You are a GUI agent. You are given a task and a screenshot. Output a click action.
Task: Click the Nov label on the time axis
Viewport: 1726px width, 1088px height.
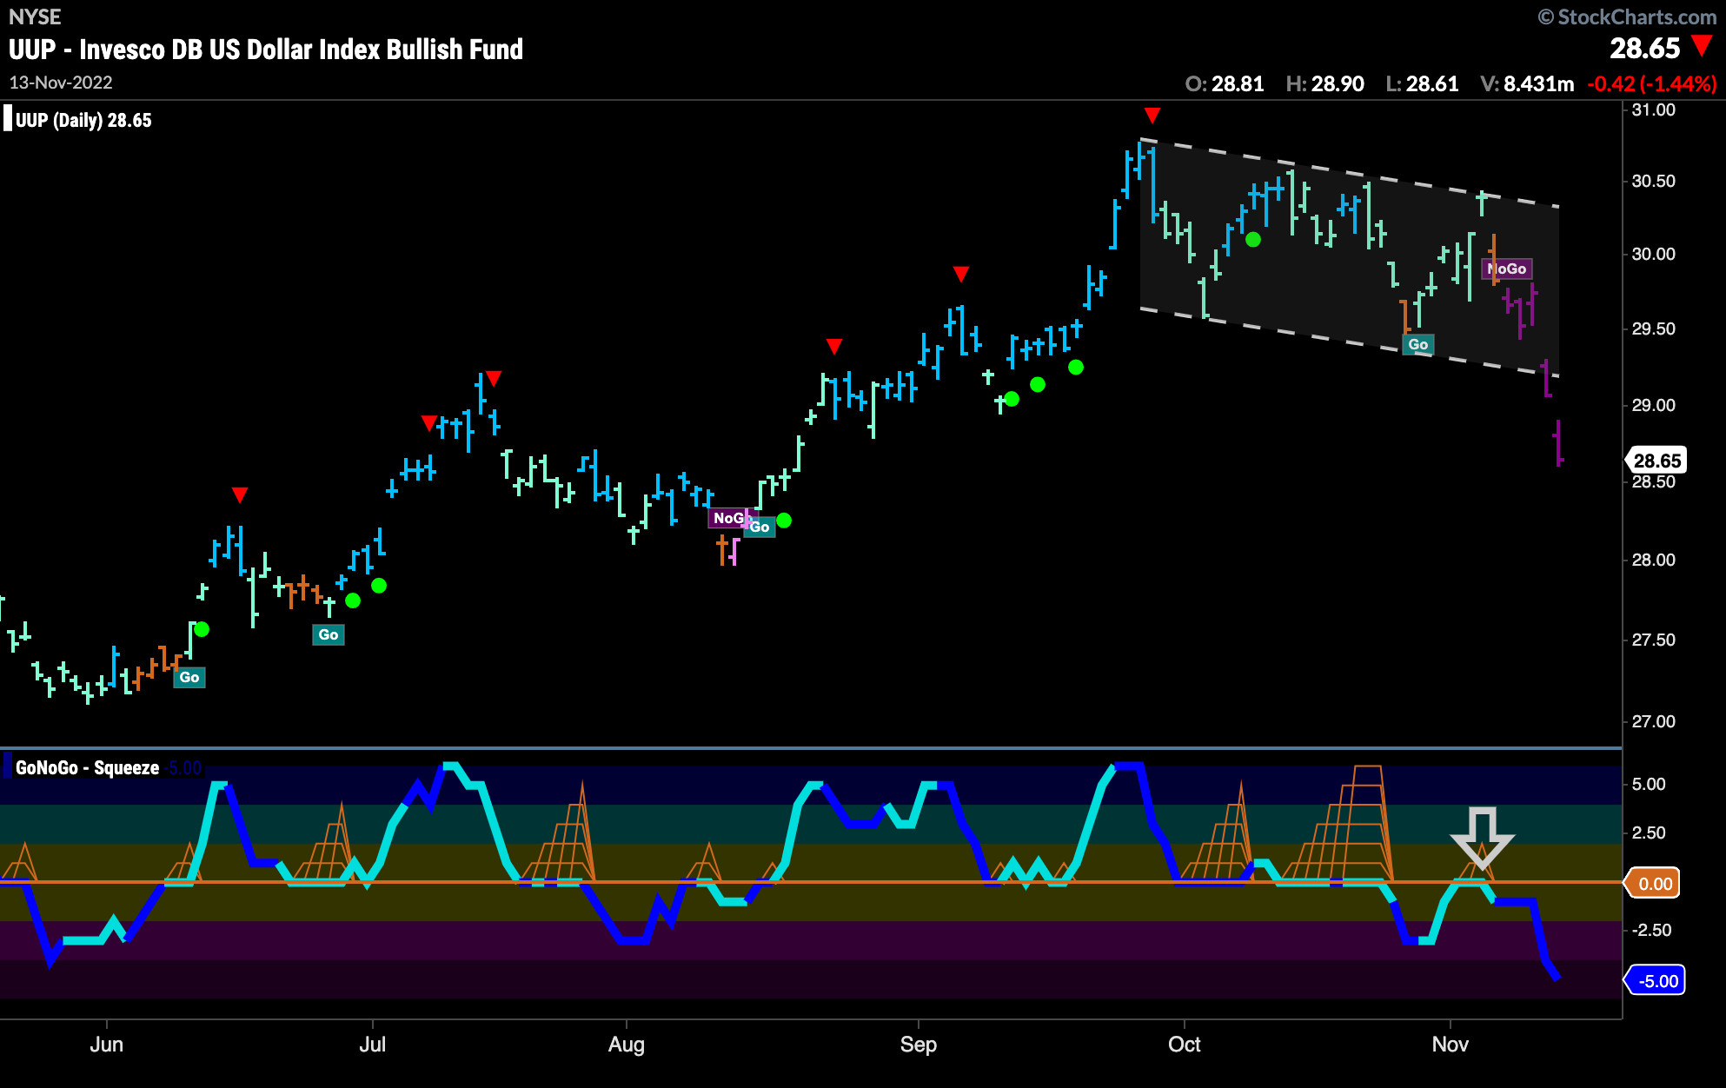coord(1450,1044)
